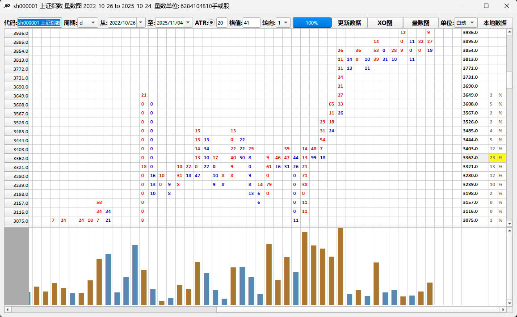The height and width of the screenshot is (317, 517).
Task: Click the 格值 box size input field
Action: tap(251, 23)
